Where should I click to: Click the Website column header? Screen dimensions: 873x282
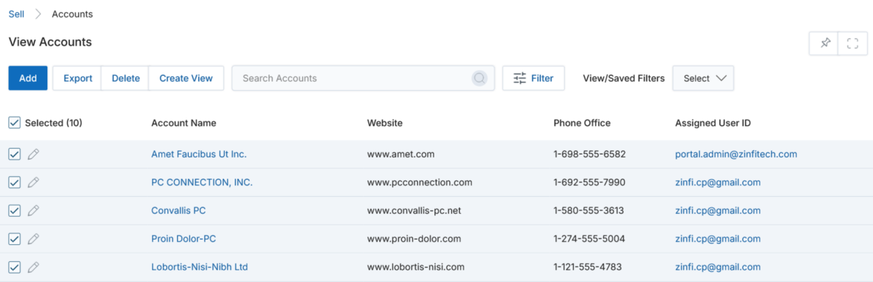click(x=385, y=123)
